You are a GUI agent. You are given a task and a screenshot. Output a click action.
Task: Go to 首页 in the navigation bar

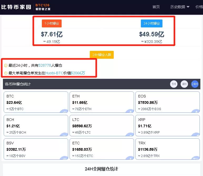(x=156, y=7)
